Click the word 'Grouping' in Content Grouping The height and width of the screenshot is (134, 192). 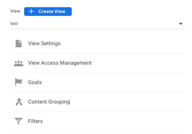59,102
